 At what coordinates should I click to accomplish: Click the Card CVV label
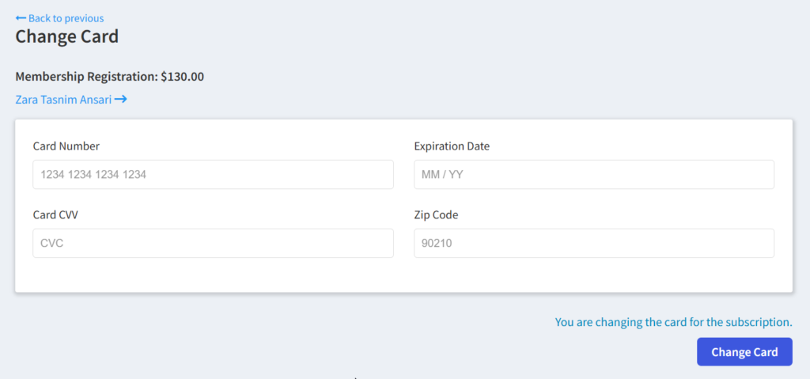[x=55, y=214]
